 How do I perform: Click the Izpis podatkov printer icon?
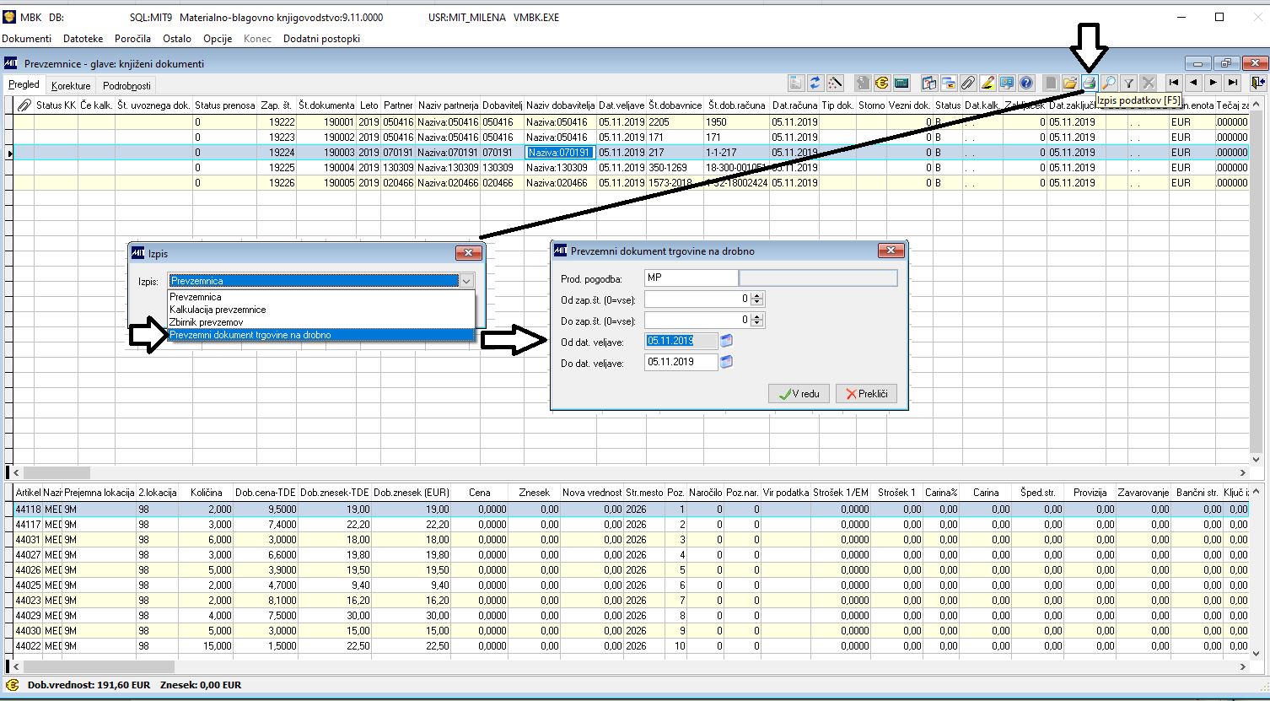coord(1089,83)
